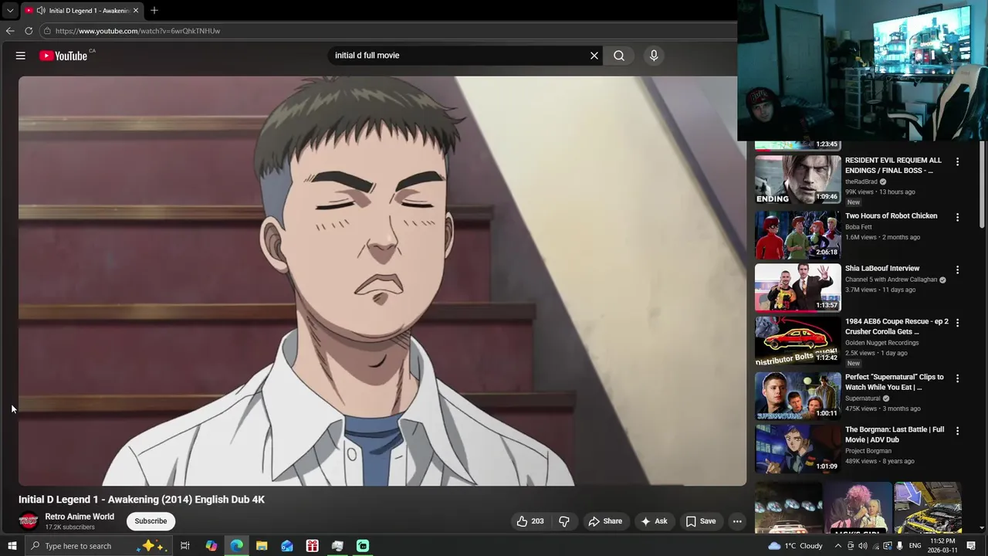Open options for 1984 AE86 Coupe Rescue

click(957, 324)
